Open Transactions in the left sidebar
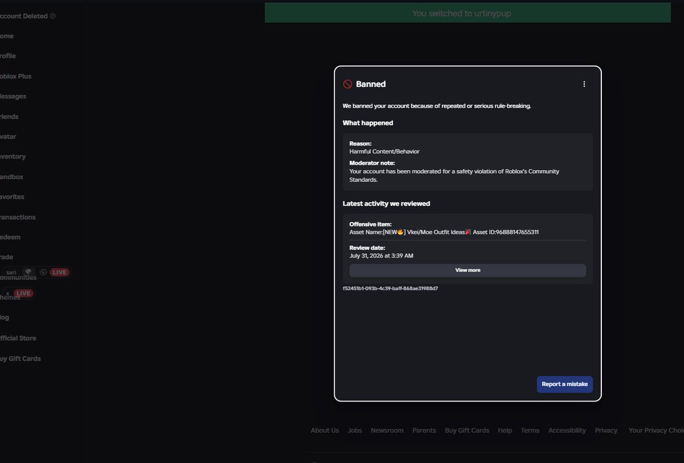 (x=18, y=217)
